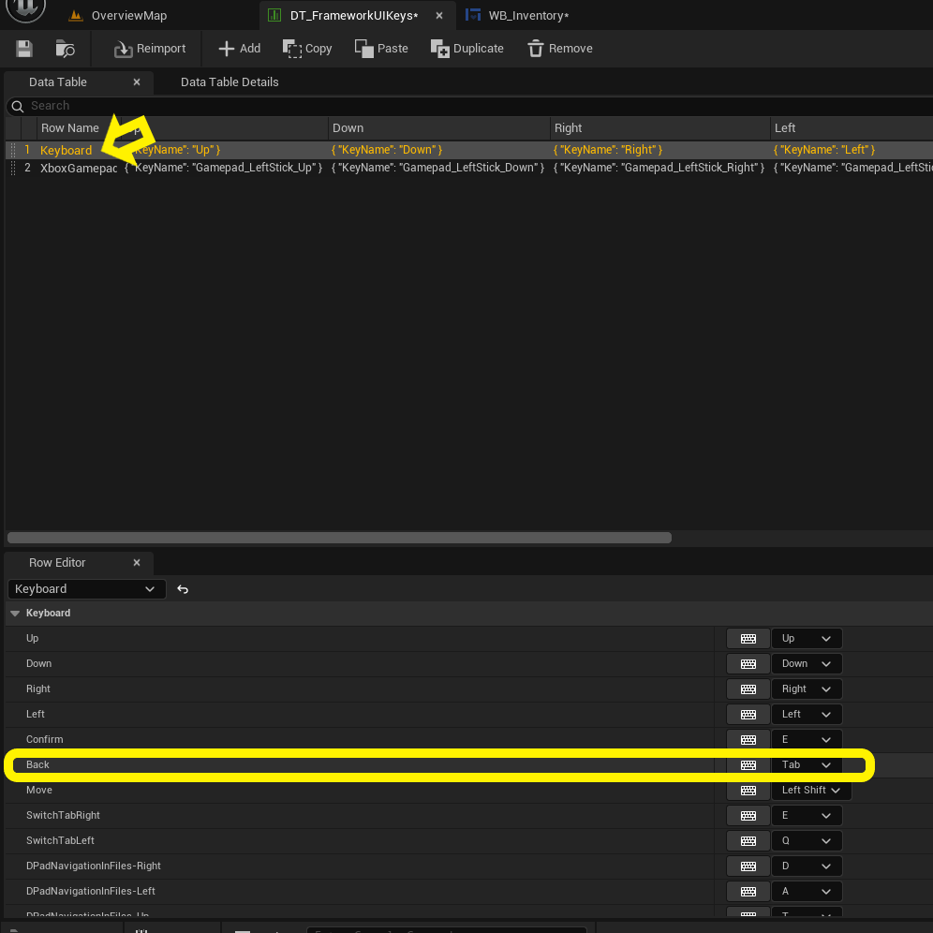Open the Keyboard row selector dropdown
The height and width of the screenshot is (933, 933).
point(86,589)
